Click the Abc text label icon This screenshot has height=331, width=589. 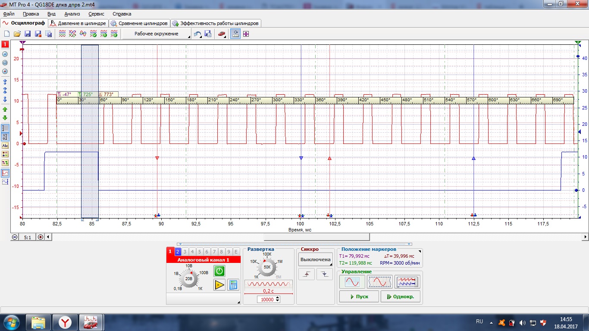(5, 146)
